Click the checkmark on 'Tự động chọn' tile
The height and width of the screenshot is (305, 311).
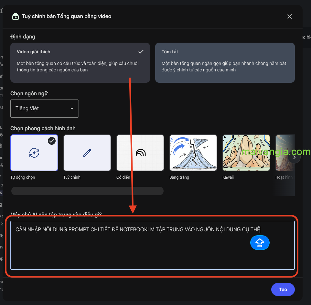51,141
